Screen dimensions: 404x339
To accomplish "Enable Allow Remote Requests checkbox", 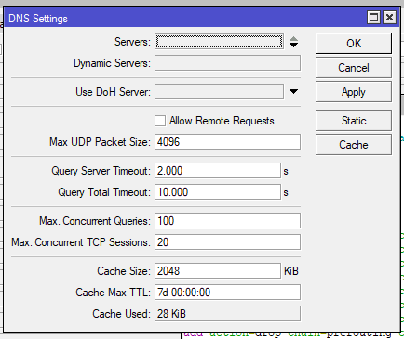I will click(x=160, y=121).
